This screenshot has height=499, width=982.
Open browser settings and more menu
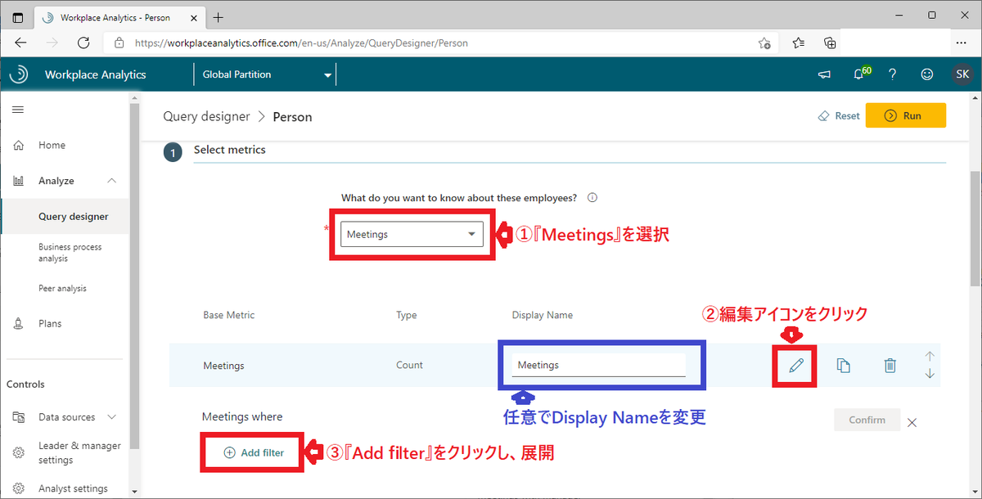pos(962,43)
